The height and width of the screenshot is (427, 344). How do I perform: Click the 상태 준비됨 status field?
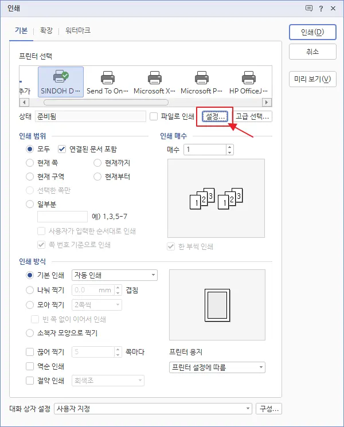click(91, 116)
